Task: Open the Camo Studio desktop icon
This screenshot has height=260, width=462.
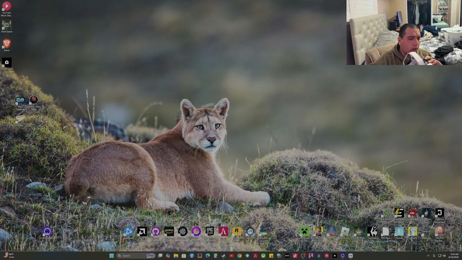Action: pos(47,233)
